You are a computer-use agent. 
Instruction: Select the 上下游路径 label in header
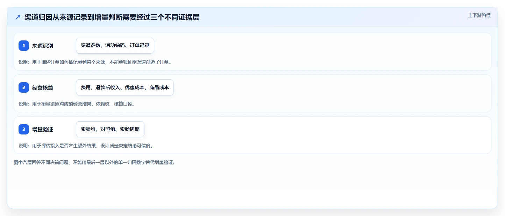click(479, 15)
